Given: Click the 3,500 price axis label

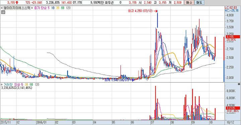Looking at the screenshot, I should 230,27.
